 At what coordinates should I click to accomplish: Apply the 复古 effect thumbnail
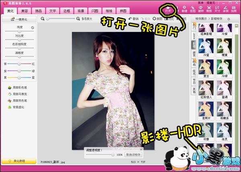(206, 68)
